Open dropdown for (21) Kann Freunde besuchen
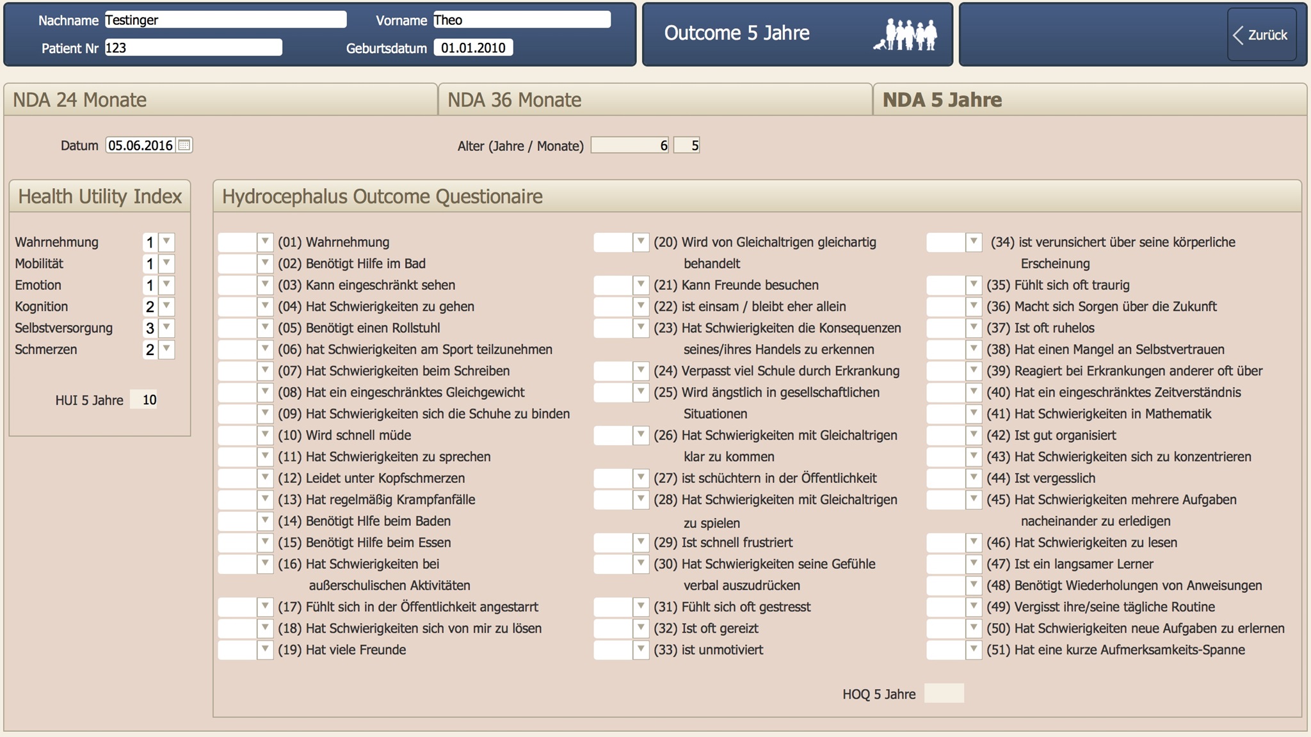 [640, 285]
